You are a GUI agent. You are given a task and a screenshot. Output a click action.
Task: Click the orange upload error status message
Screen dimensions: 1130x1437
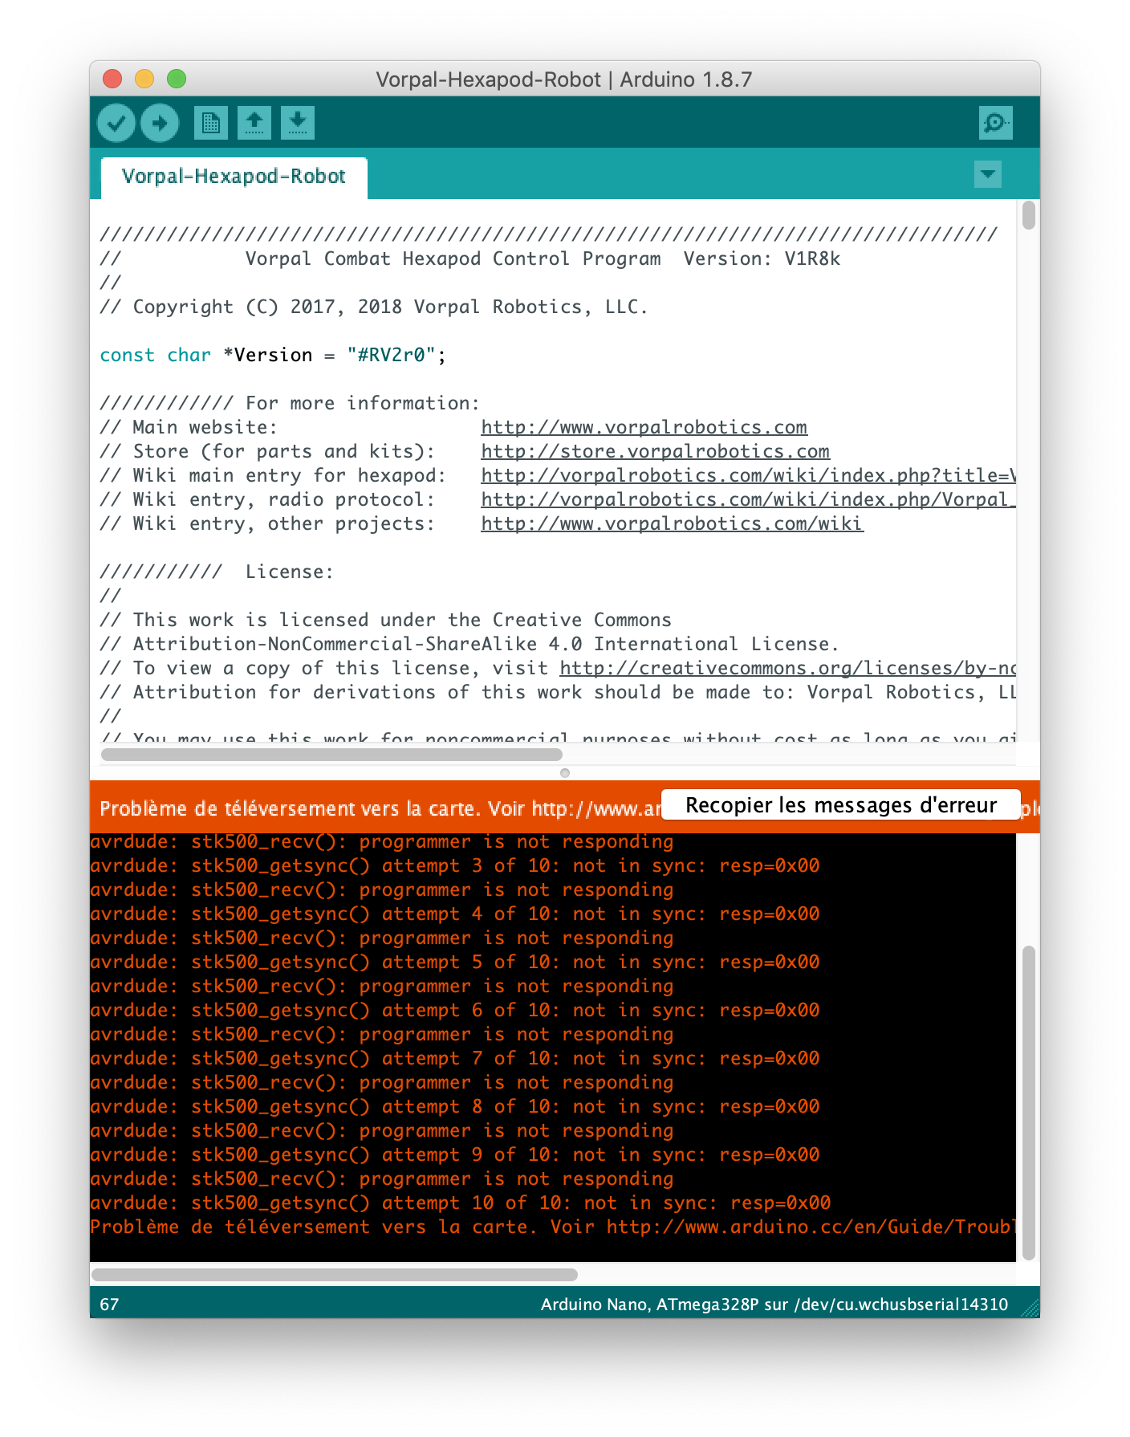pyautogui.click(x=379, y=808)
